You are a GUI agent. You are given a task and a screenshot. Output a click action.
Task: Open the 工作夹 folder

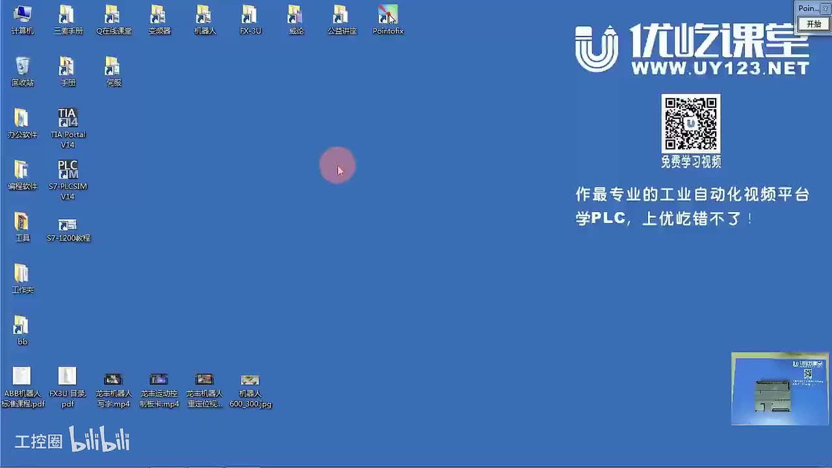tap(23, 278)
